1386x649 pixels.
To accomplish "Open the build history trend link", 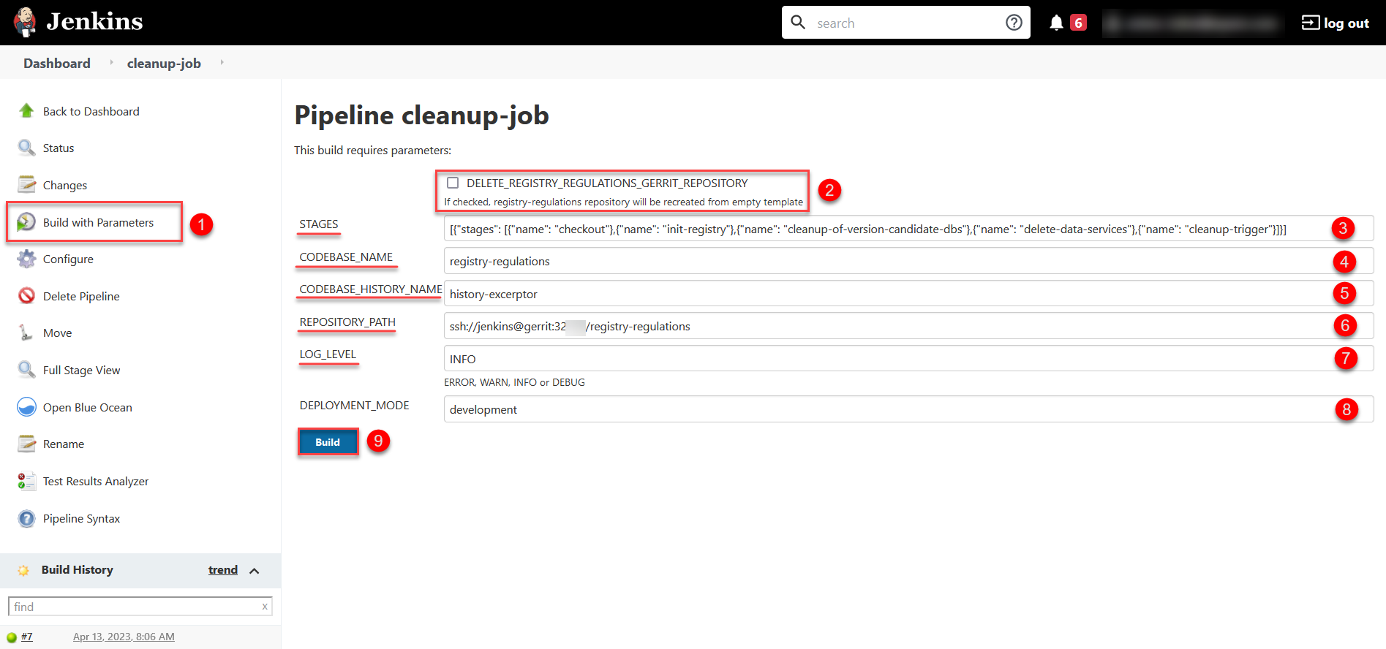I will [x=222, y=570].
